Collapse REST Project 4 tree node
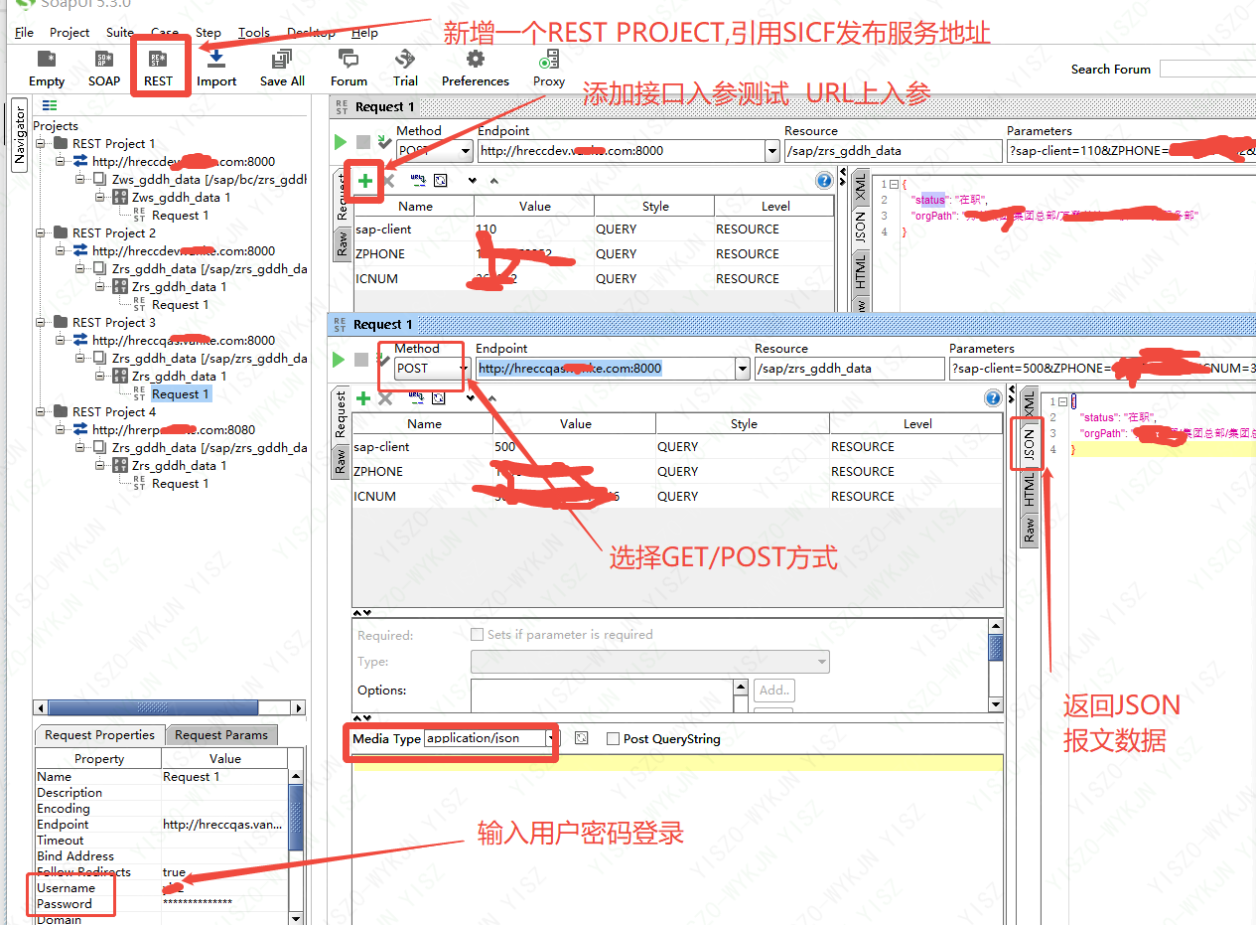This screenshot has width=1256, height=925. point(42,411)
